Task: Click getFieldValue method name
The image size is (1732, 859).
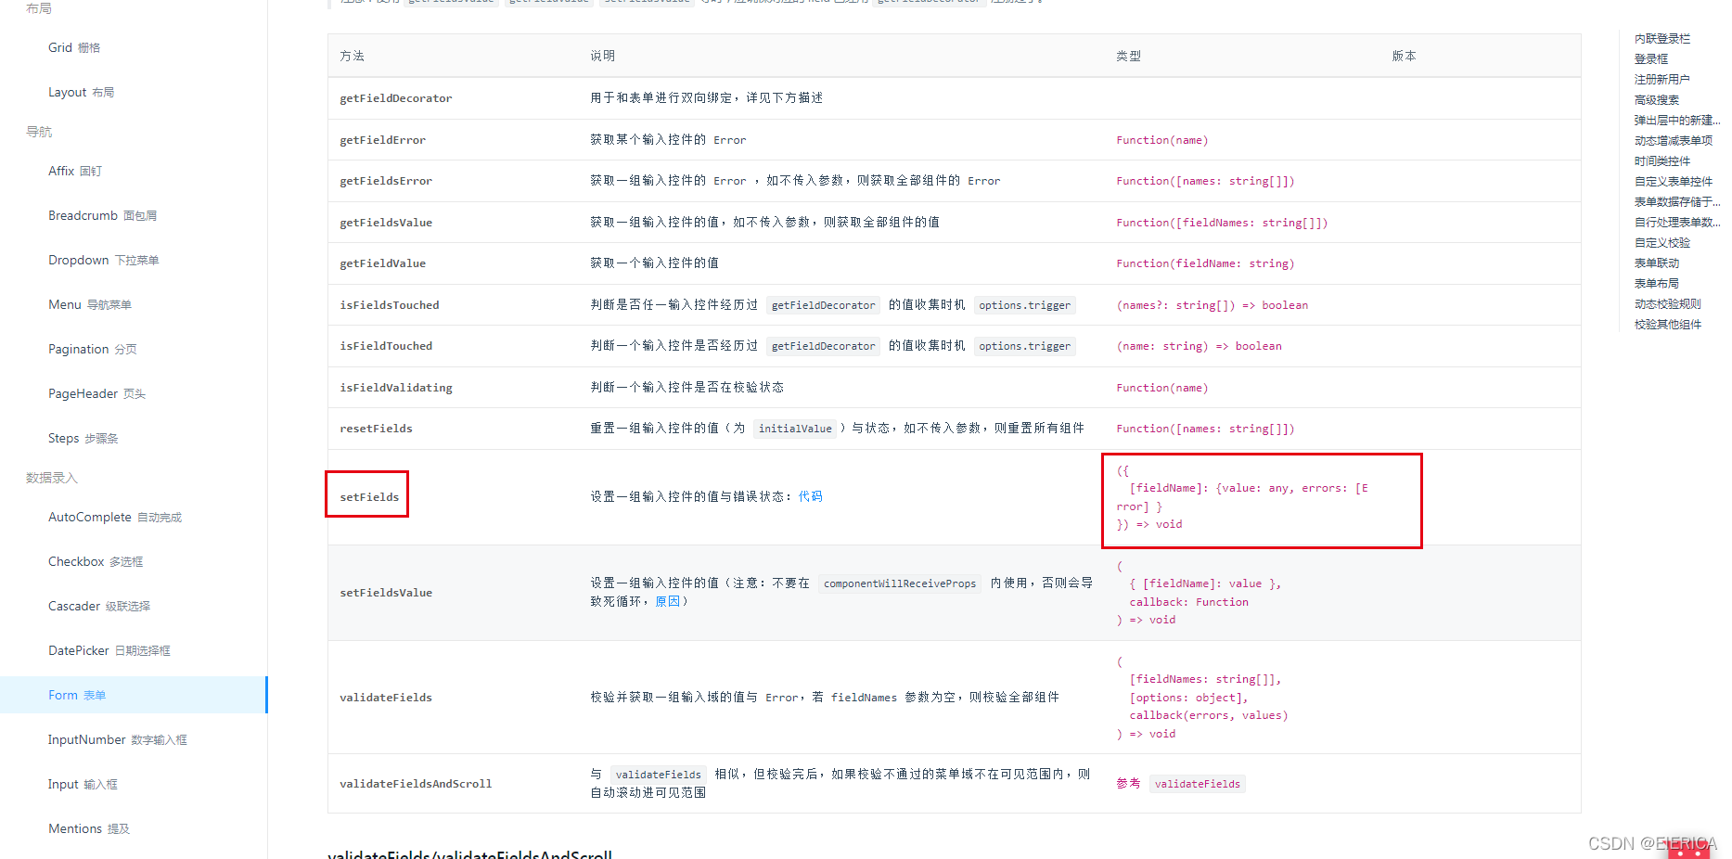Action: (x=383, y=263)
